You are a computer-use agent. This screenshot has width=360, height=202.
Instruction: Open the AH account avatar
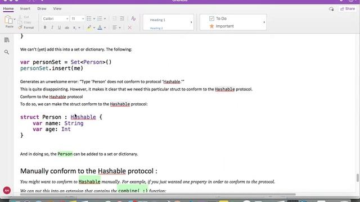[x=7, y=190]
